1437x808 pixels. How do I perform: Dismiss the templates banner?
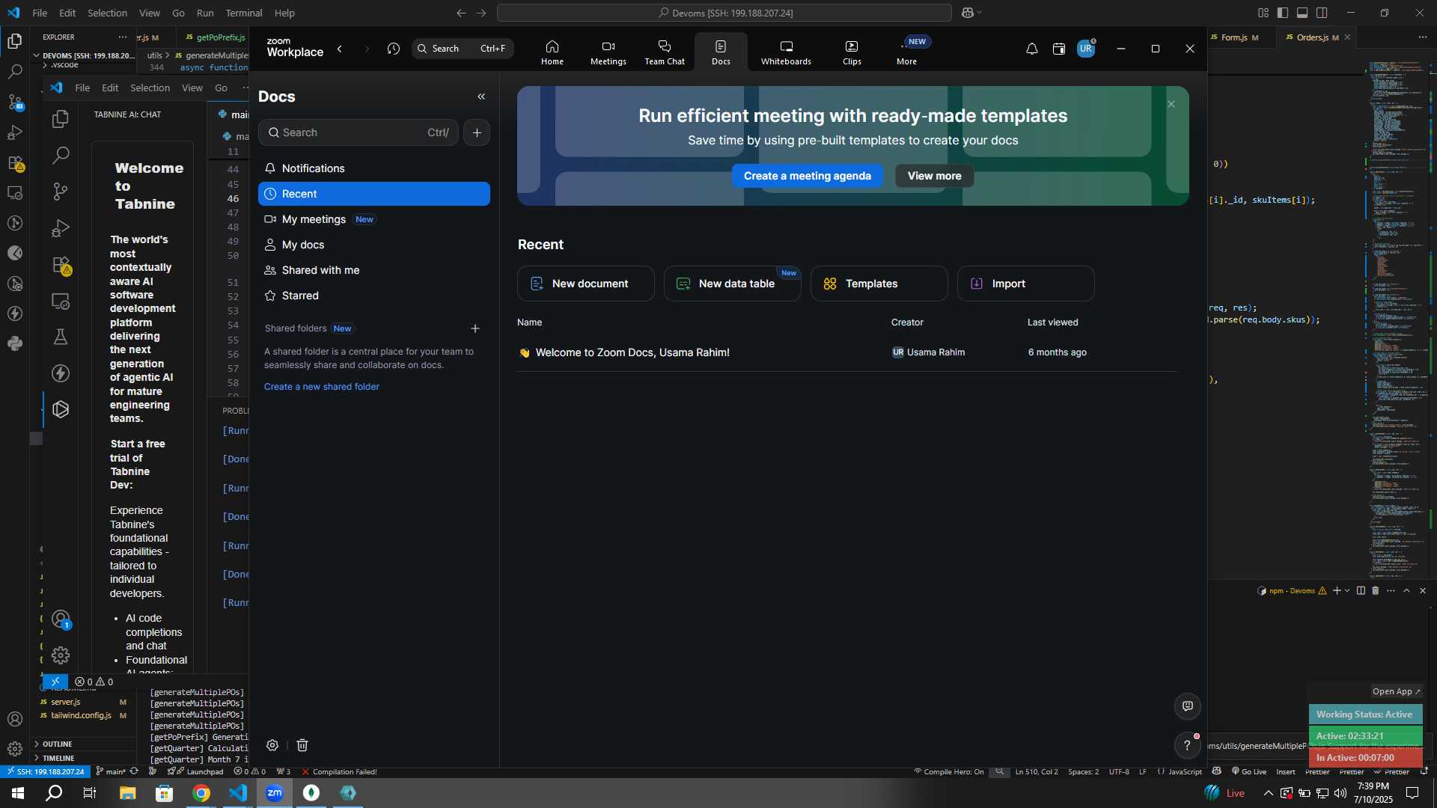coord(1171,104)
